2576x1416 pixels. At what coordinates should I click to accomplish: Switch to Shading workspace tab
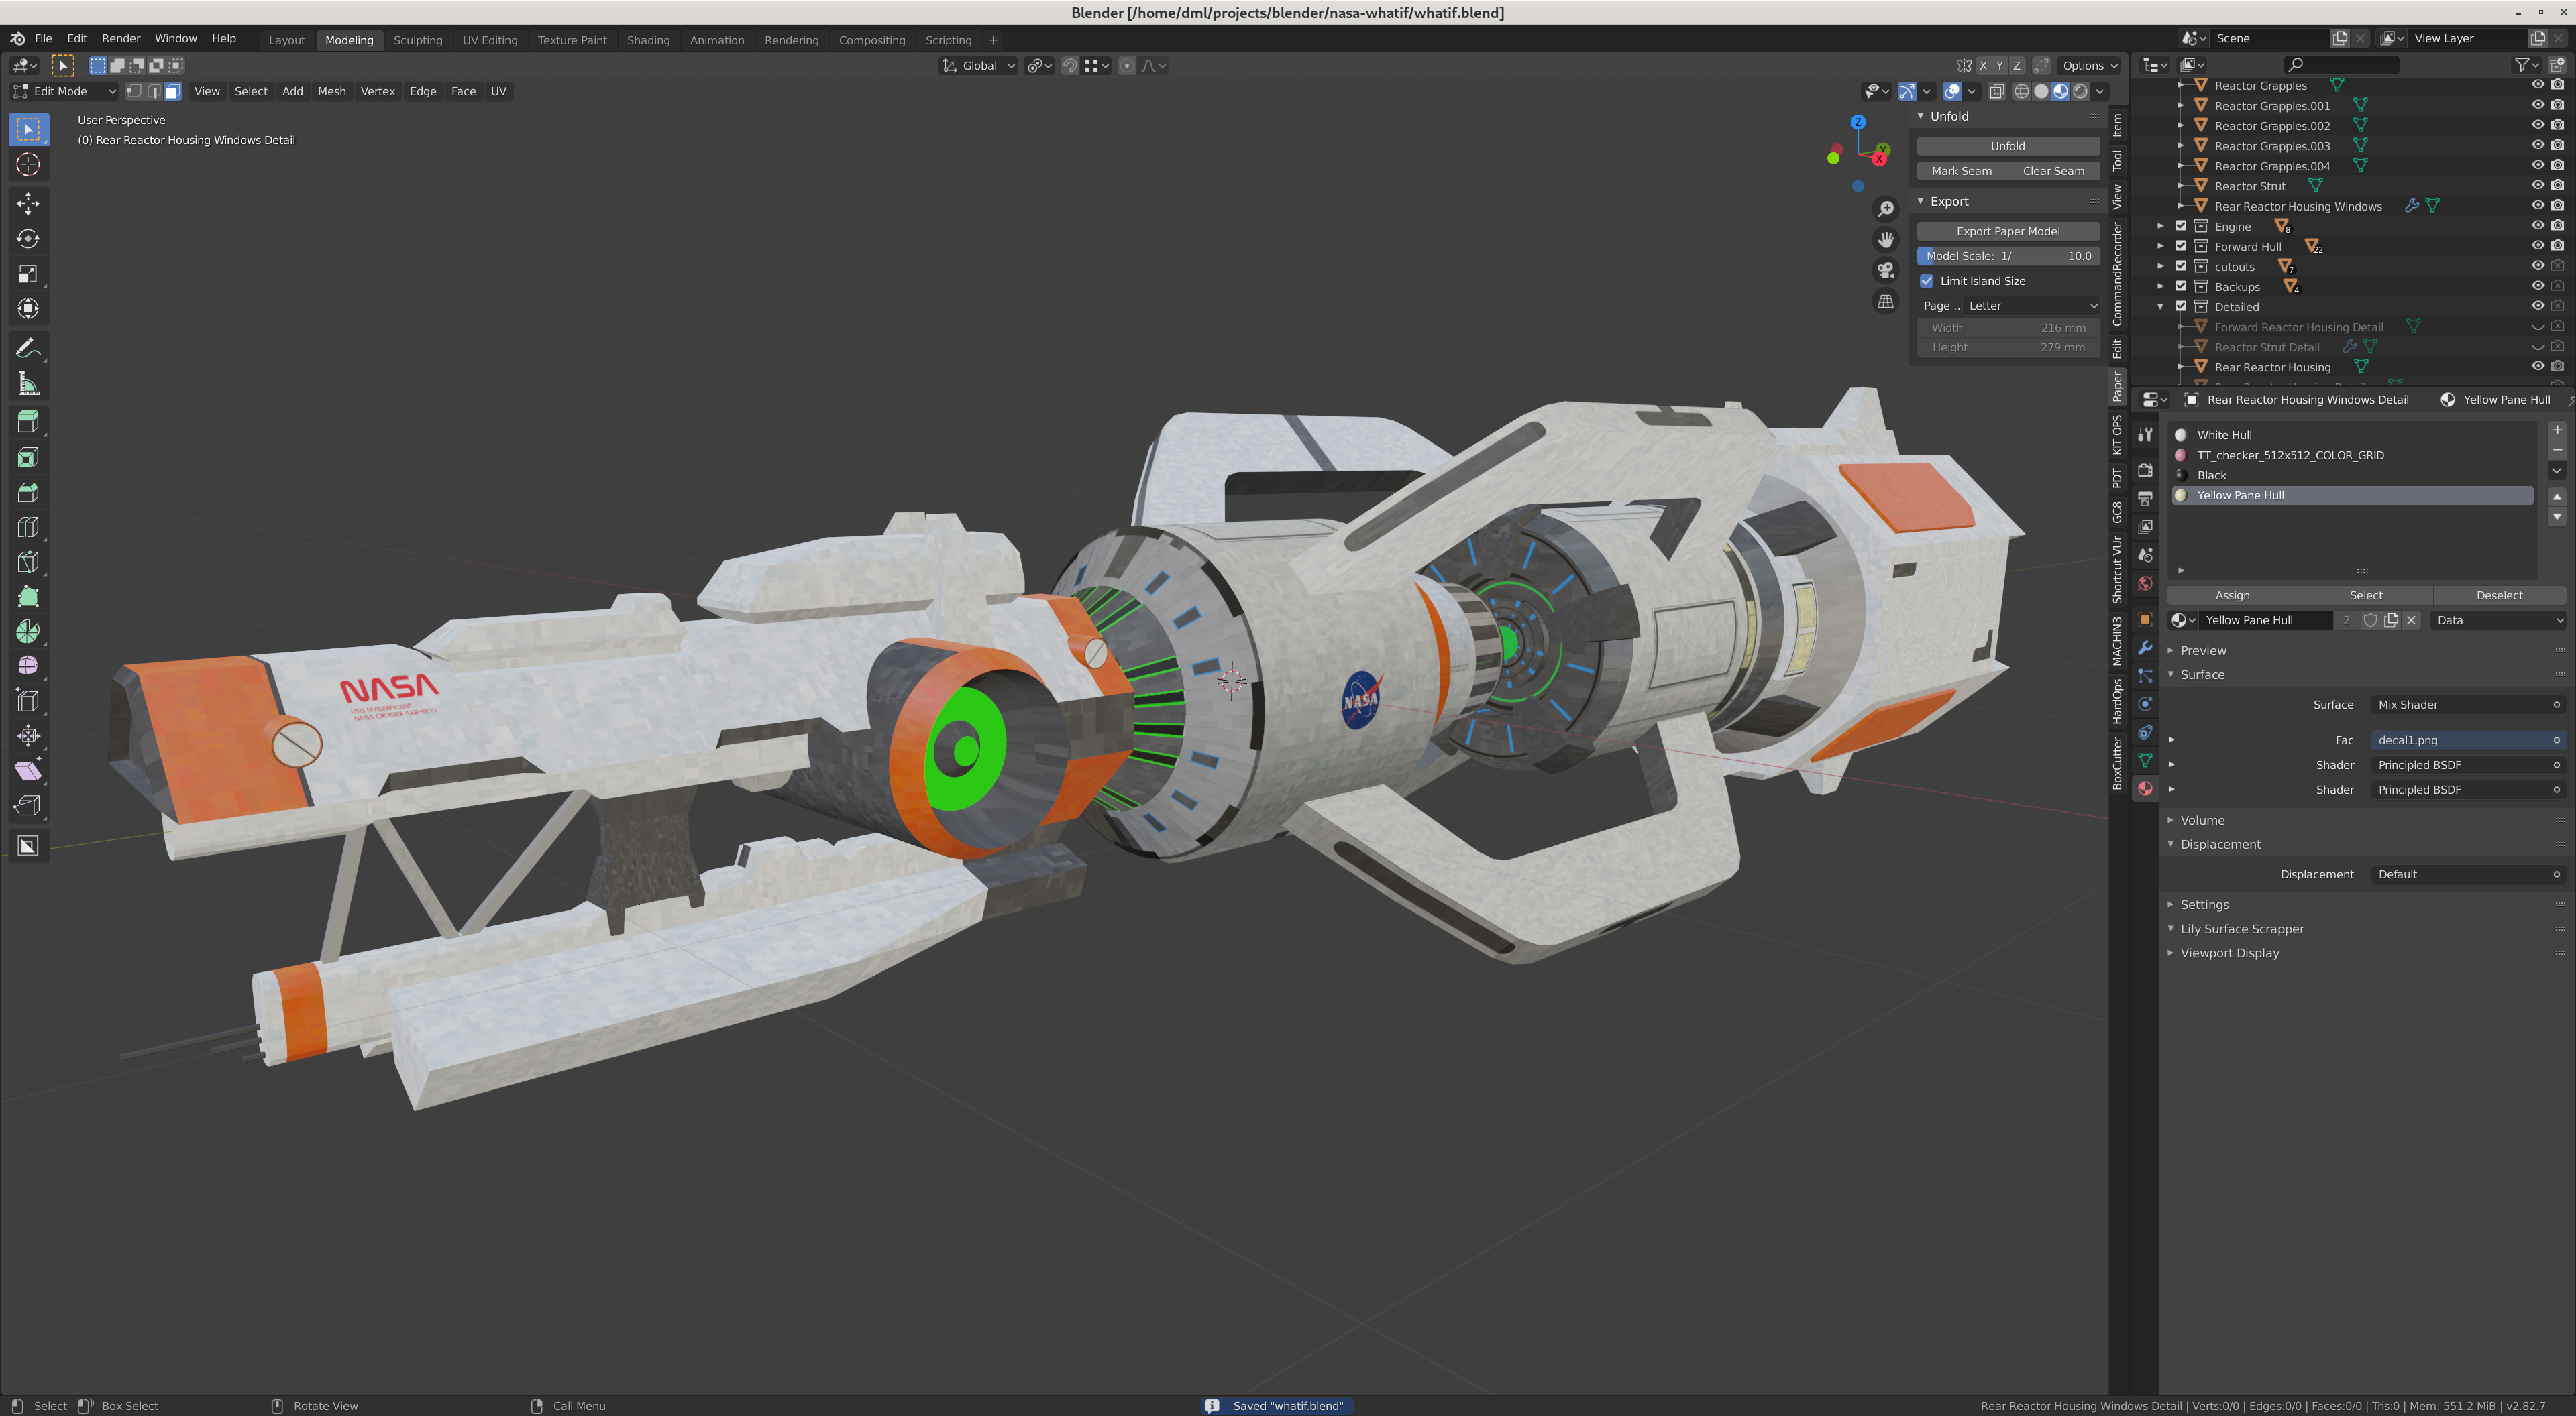tap(648, 40)
